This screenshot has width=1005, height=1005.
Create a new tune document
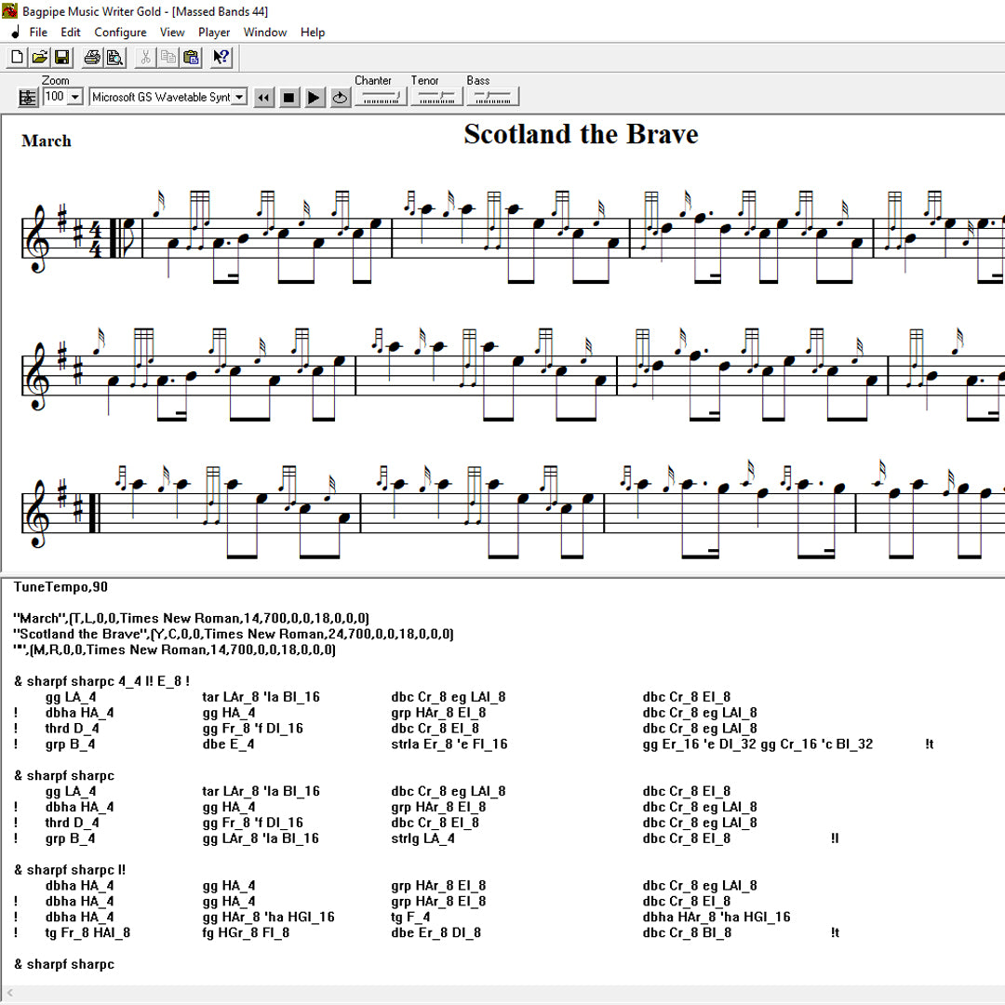tap(16, 57)
